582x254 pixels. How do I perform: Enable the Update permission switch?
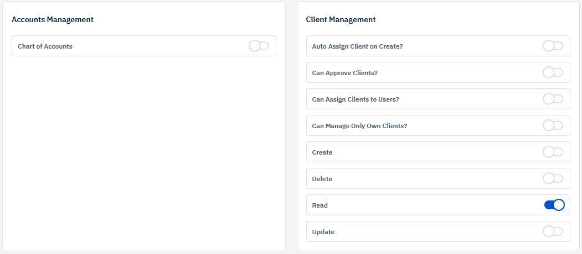pos(553,231)
